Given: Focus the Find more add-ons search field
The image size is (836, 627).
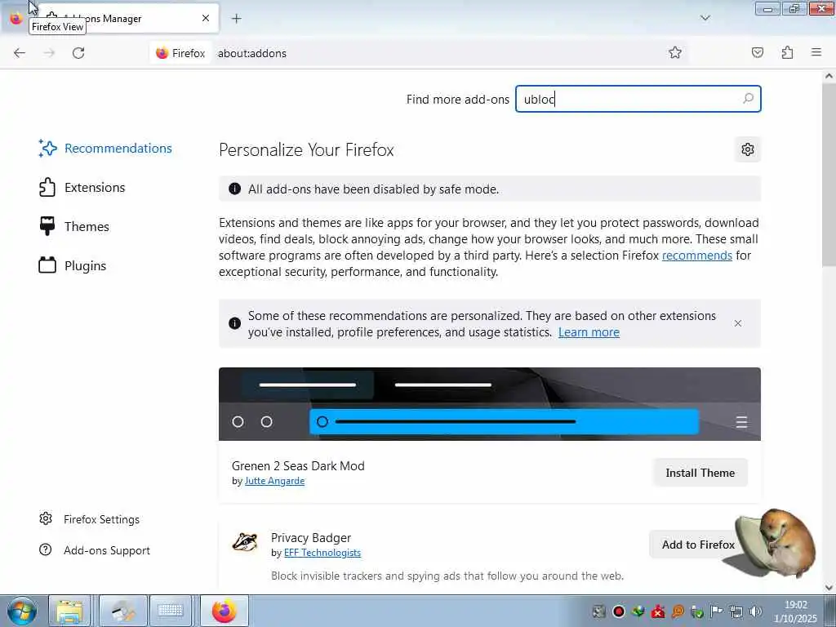Looking at the screenshot, I should pos(638,99).
